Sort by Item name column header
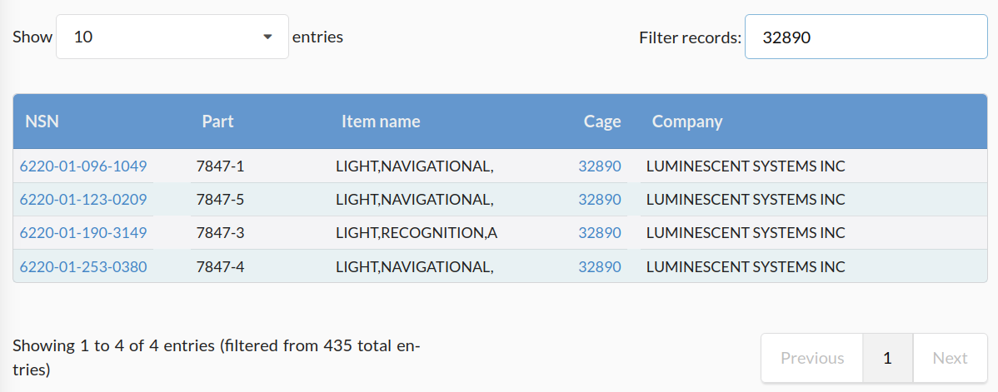The height and width of the screenshot is (392, 998). (x=381, y=122)
